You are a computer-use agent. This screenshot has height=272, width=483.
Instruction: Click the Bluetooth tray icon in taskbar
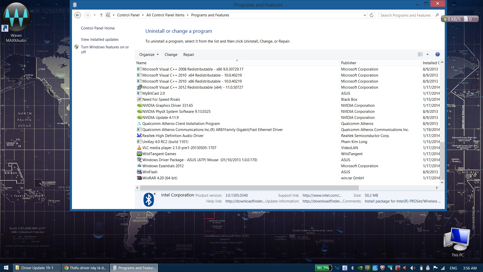click(x=352, y=268)
